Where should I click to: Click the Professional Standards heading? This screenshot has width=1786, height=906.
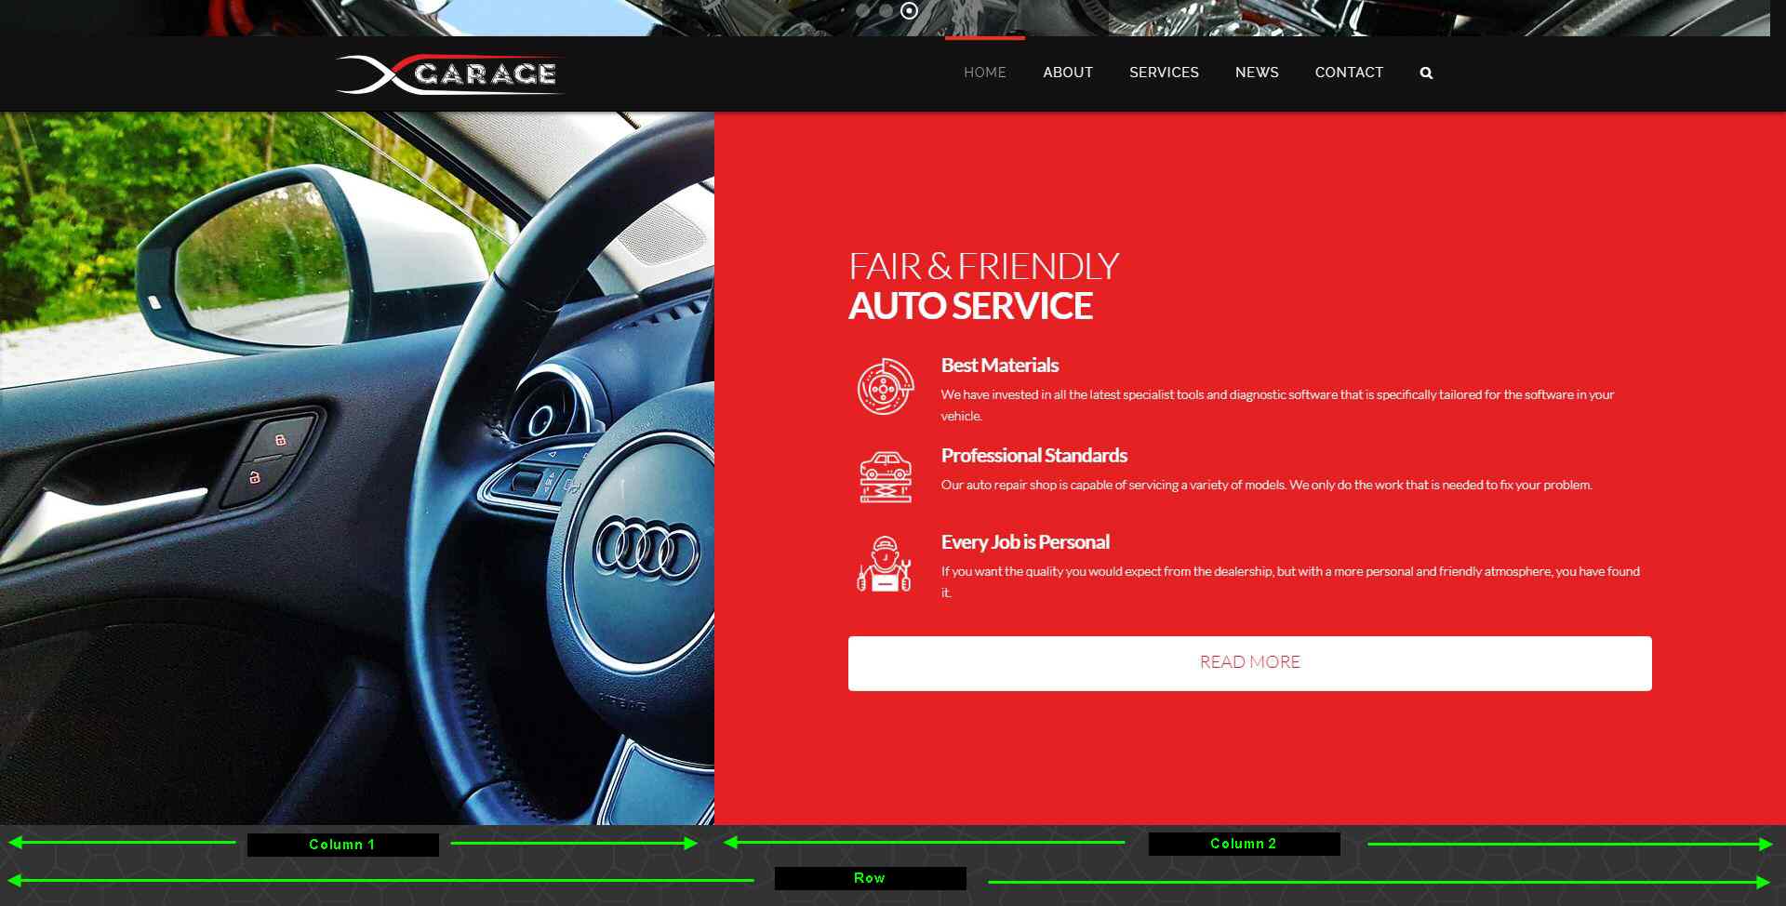coord(1033,456)
